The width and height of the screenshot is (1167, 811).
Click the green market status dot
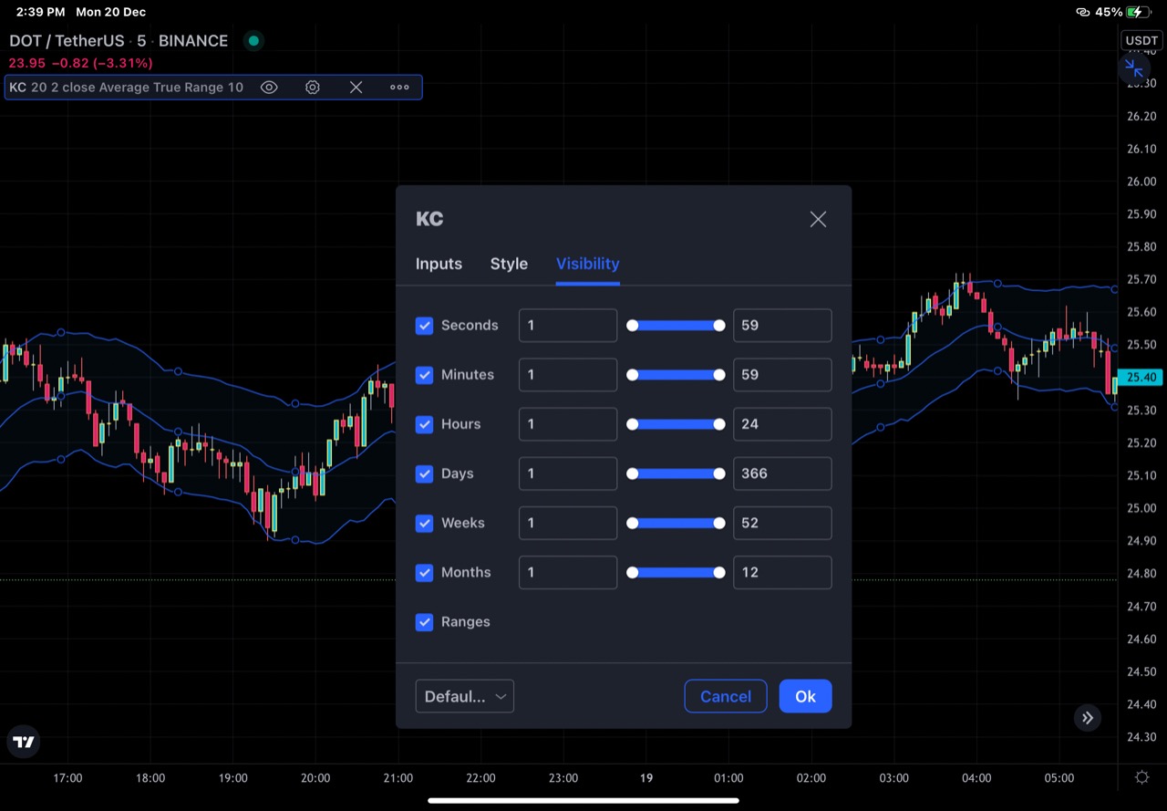(x=253, y=40)
